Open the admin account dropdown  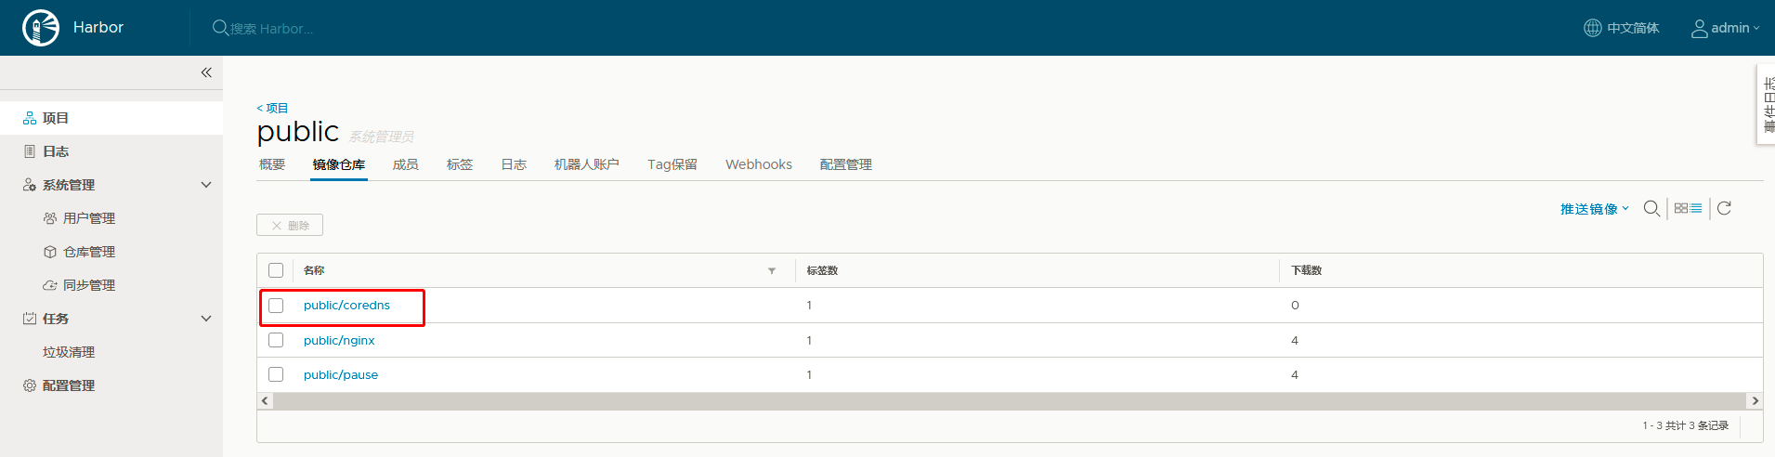pyautogui.click(x=1726, y=28)
